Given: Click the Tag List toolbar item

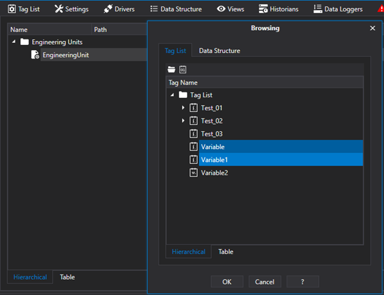Looking at the screenshot, I should (x=23, y=9).
